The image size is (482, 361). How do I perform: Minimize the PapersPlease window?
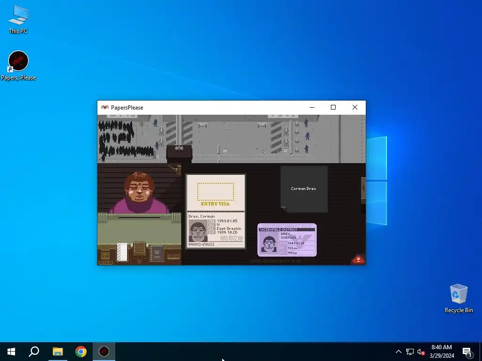[x=312, y=107]
